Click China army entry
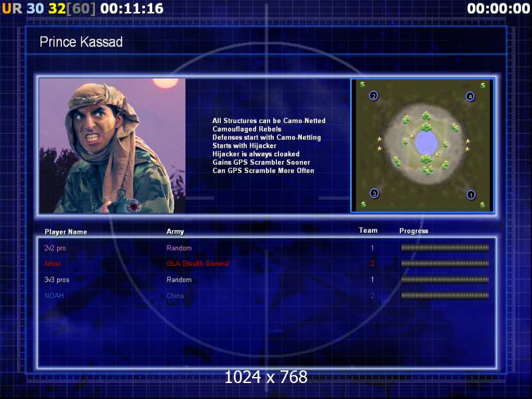Image resolution: width=532 pixels, height=399 pixels. 175,295
